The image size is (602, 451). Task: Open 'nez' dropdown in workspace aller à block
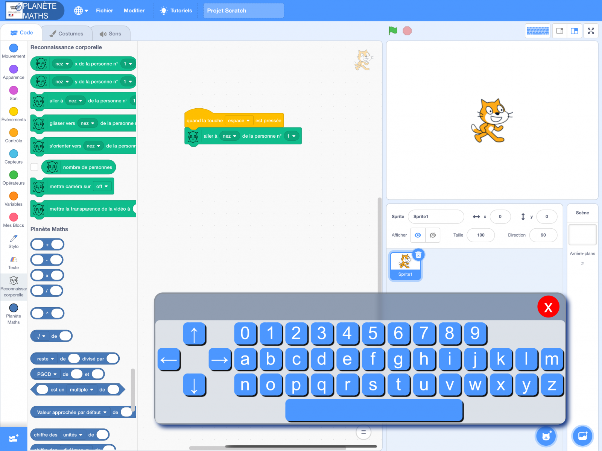pos(230,136)
